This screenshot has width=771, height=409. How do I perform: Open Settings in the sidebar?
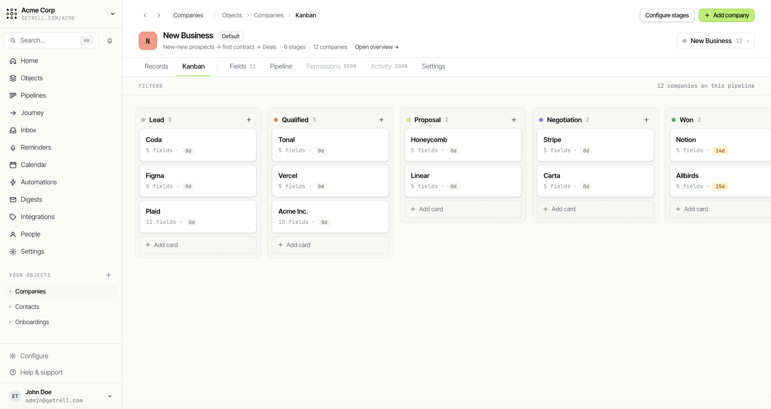(x=61, y=252)
